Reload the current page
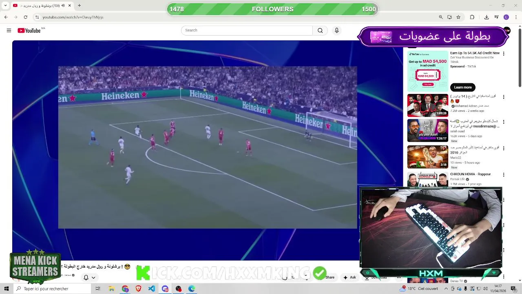This screenshot has width=522, height=294. pos(25,17)
